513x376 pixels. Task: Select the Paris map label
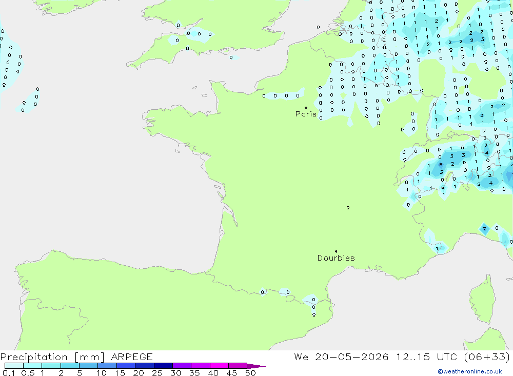click(x=306, y=114)
